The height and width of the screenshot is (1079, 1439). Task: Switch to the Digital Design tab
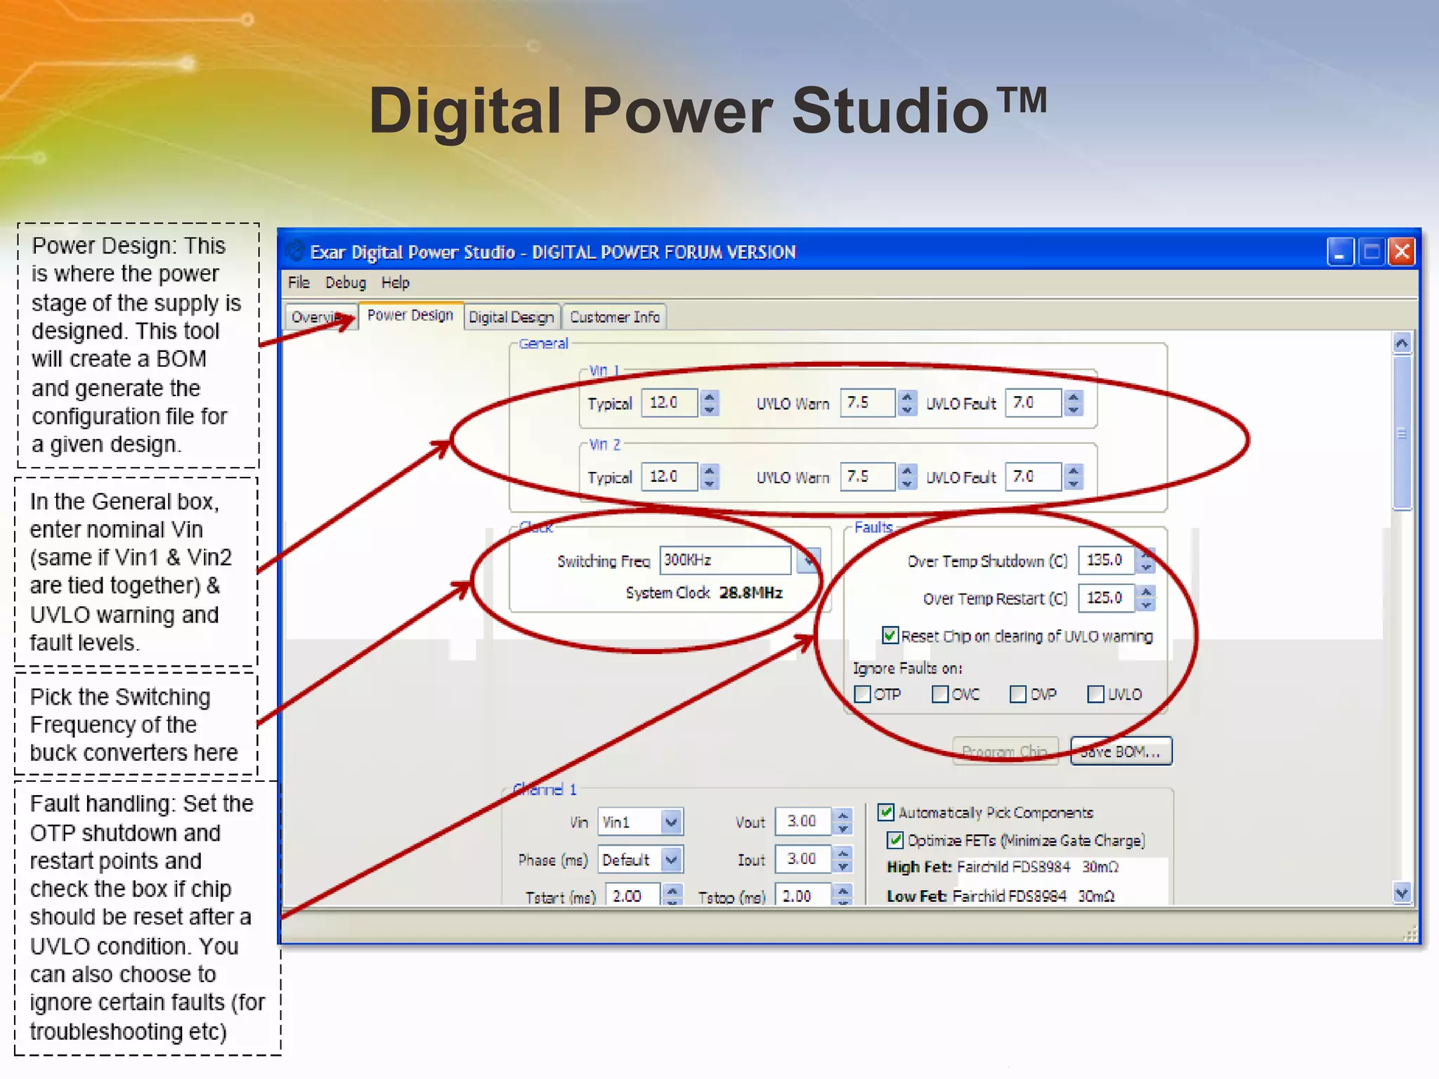pos(512,317)
